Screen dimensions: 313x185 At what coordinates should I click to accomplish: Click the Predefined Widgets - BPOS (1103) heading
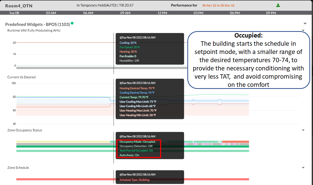(38, 24)
